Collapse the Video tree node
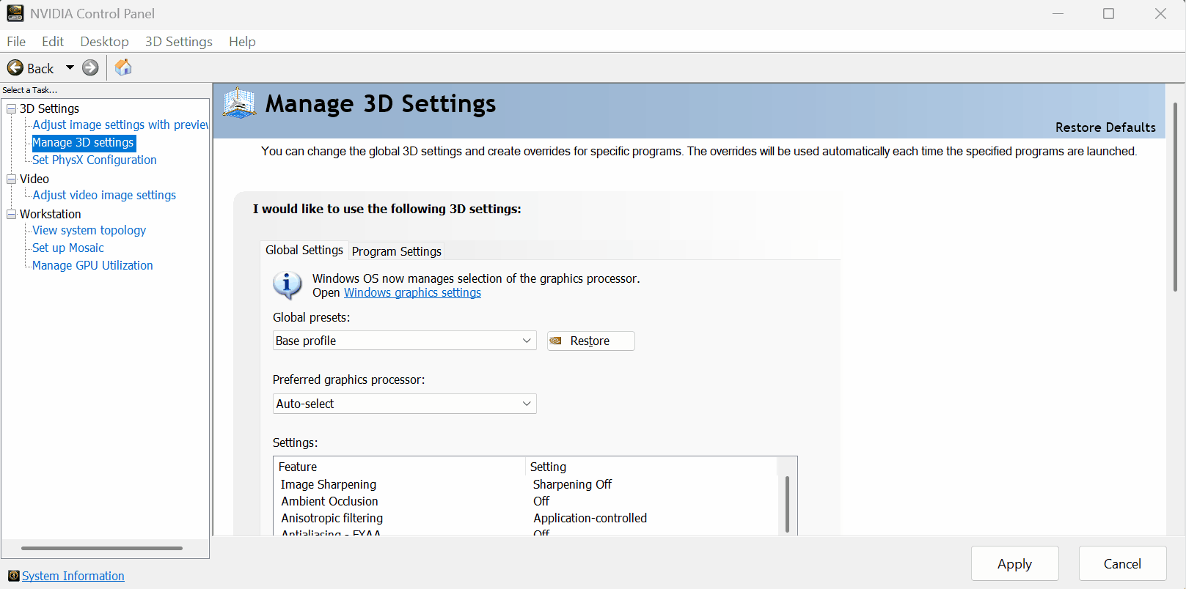Image resolution: width=1186 pixels, height=589 pixels. coord(11,179)
